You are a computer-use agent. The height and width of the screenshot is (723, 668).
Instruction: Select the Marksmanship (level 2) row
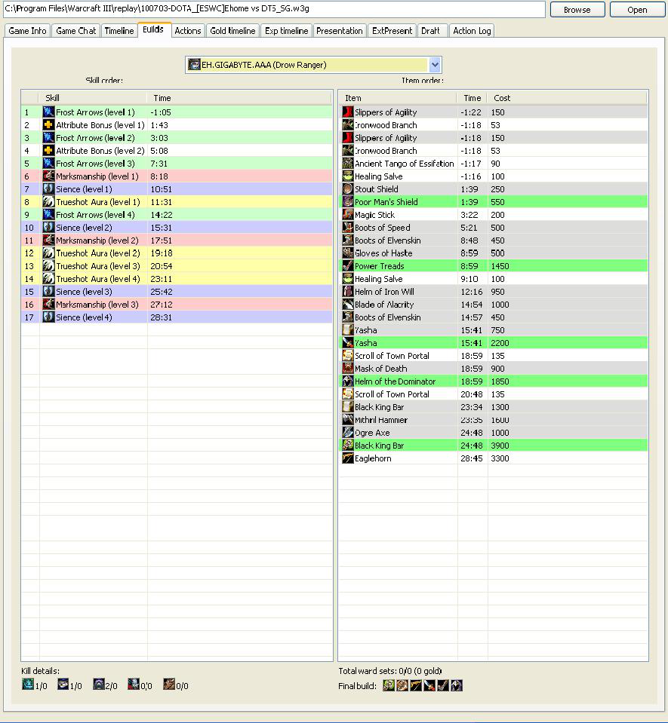[x=177, y=240]
